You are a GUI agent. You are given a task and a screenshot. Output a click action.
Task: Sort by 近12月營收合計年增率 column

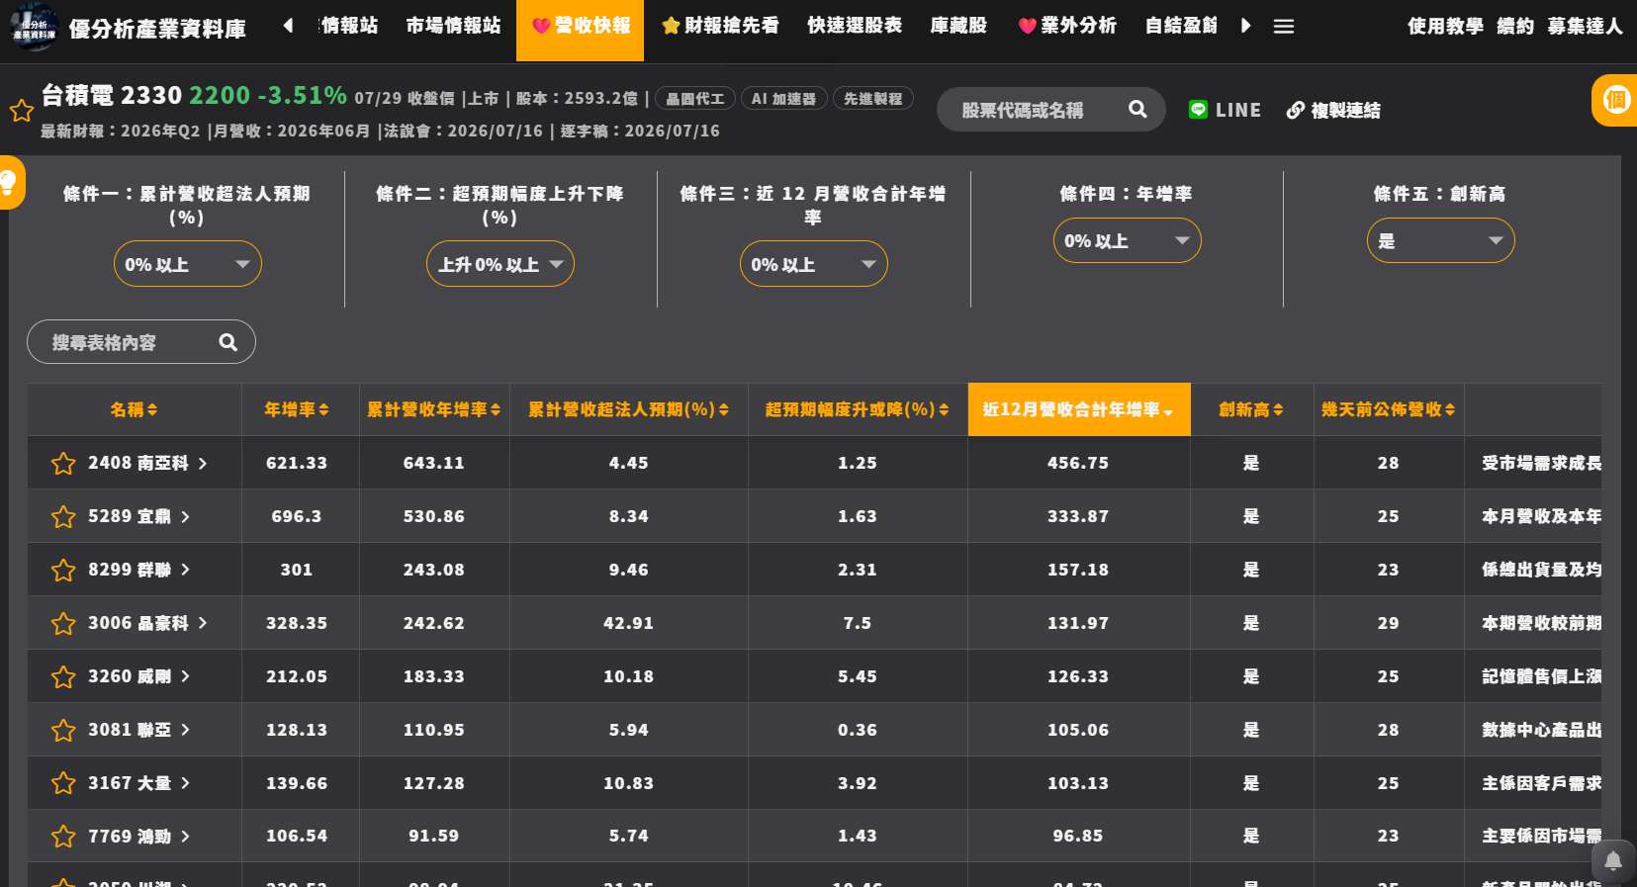click(1078, 409)
